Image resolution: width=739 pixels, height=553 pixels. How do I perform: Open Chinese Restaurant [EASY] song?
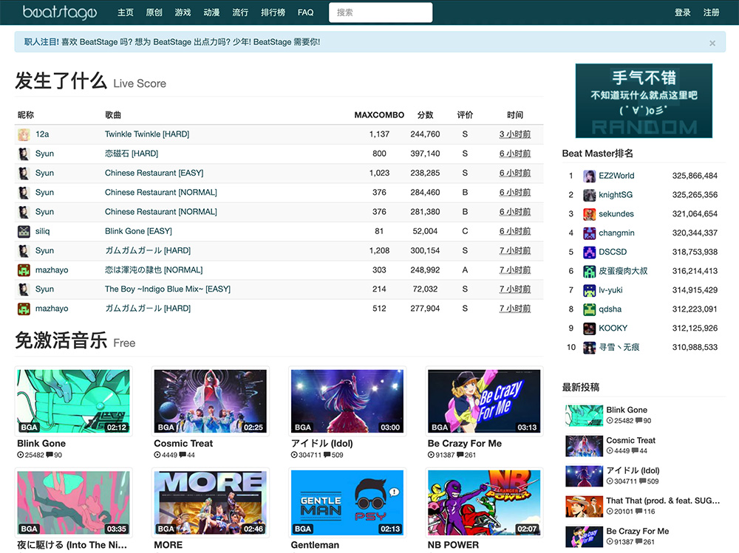pos(154,173)
